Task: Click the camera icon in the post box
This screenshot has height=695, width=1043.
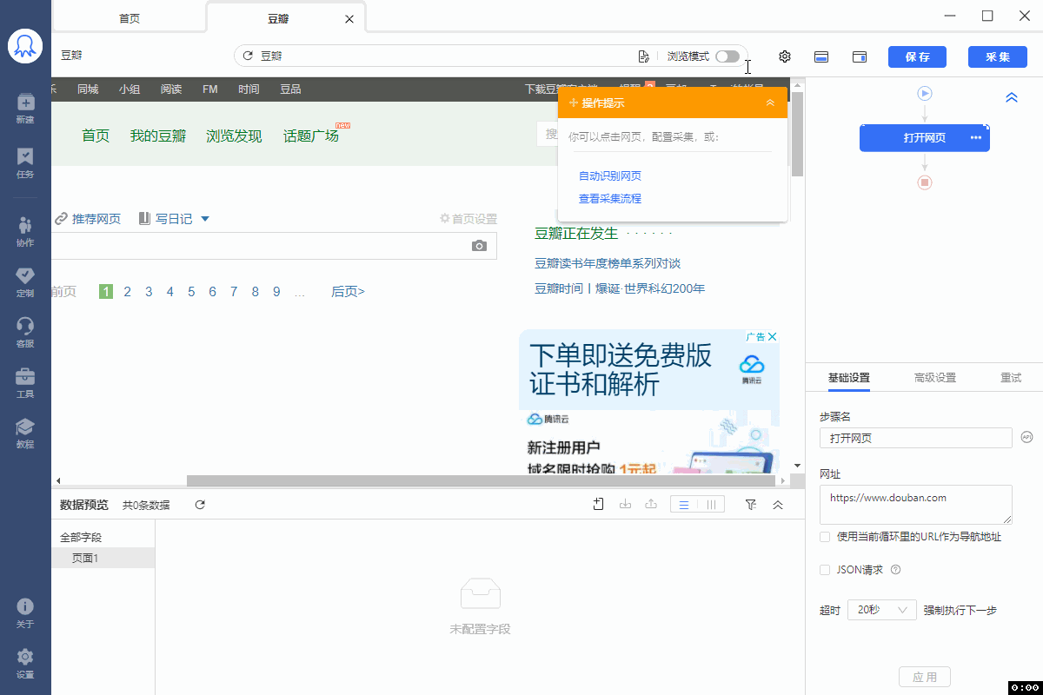Action: click(479, 246)
